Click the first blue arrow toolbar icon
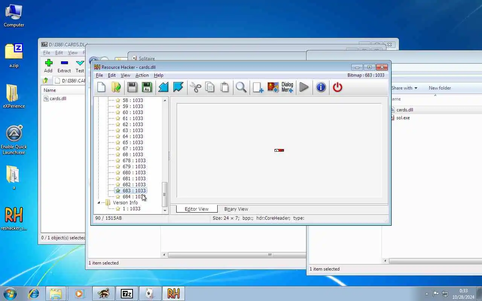This screenshot has height=301, width=482. pos(163,87)
